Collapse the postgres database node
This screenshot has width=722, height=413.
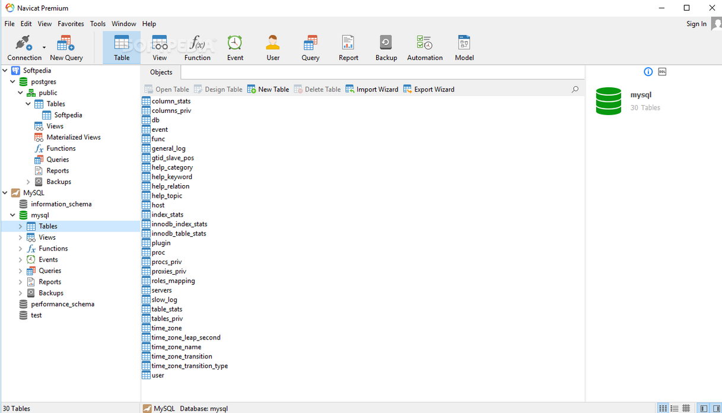point(12,81)
